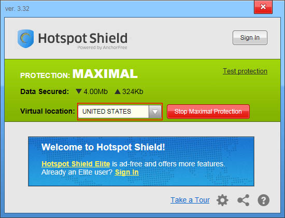Click the MAXIMAL protection status text
285x218 pixels.
click(105, 74)
